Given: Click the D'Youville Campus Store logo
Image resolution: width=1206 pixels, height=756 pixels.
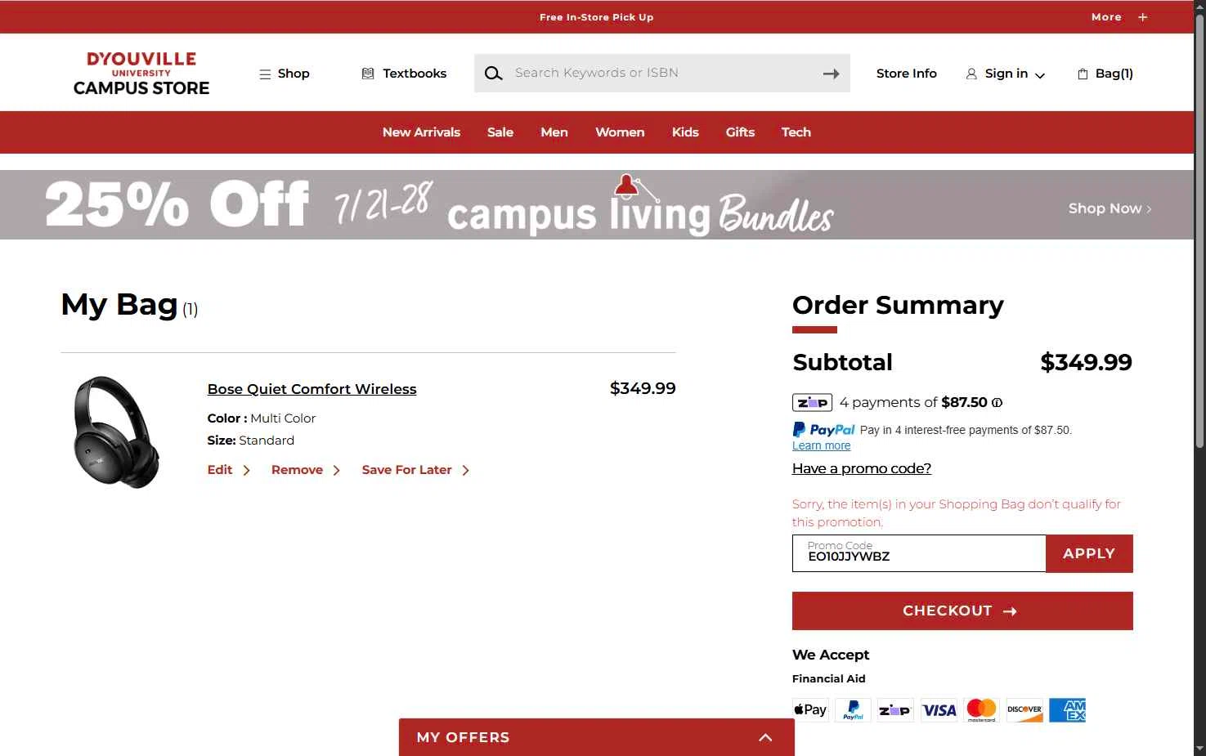Looking at the screenshot, I should coord(141,74).
